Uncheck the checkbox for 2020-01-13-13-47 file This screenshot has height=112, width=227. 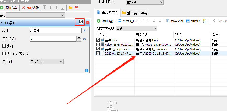pyautogui.click(x=98, y=53)
